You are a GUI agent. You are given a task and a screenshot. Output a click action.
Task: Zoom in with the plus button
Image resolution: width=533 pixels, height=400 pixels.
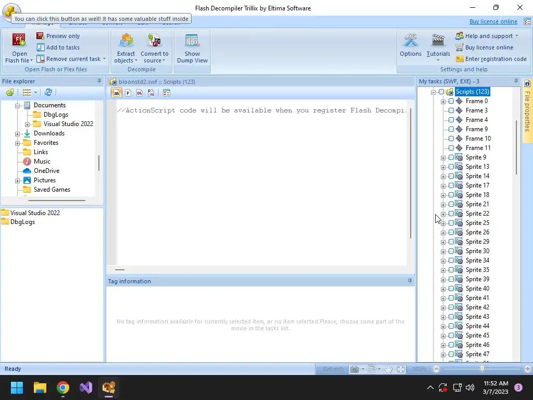(528, 369)
